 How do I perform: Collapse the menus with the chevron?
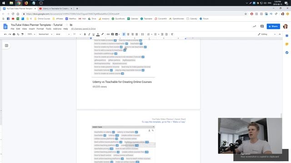tap(280, 34)
